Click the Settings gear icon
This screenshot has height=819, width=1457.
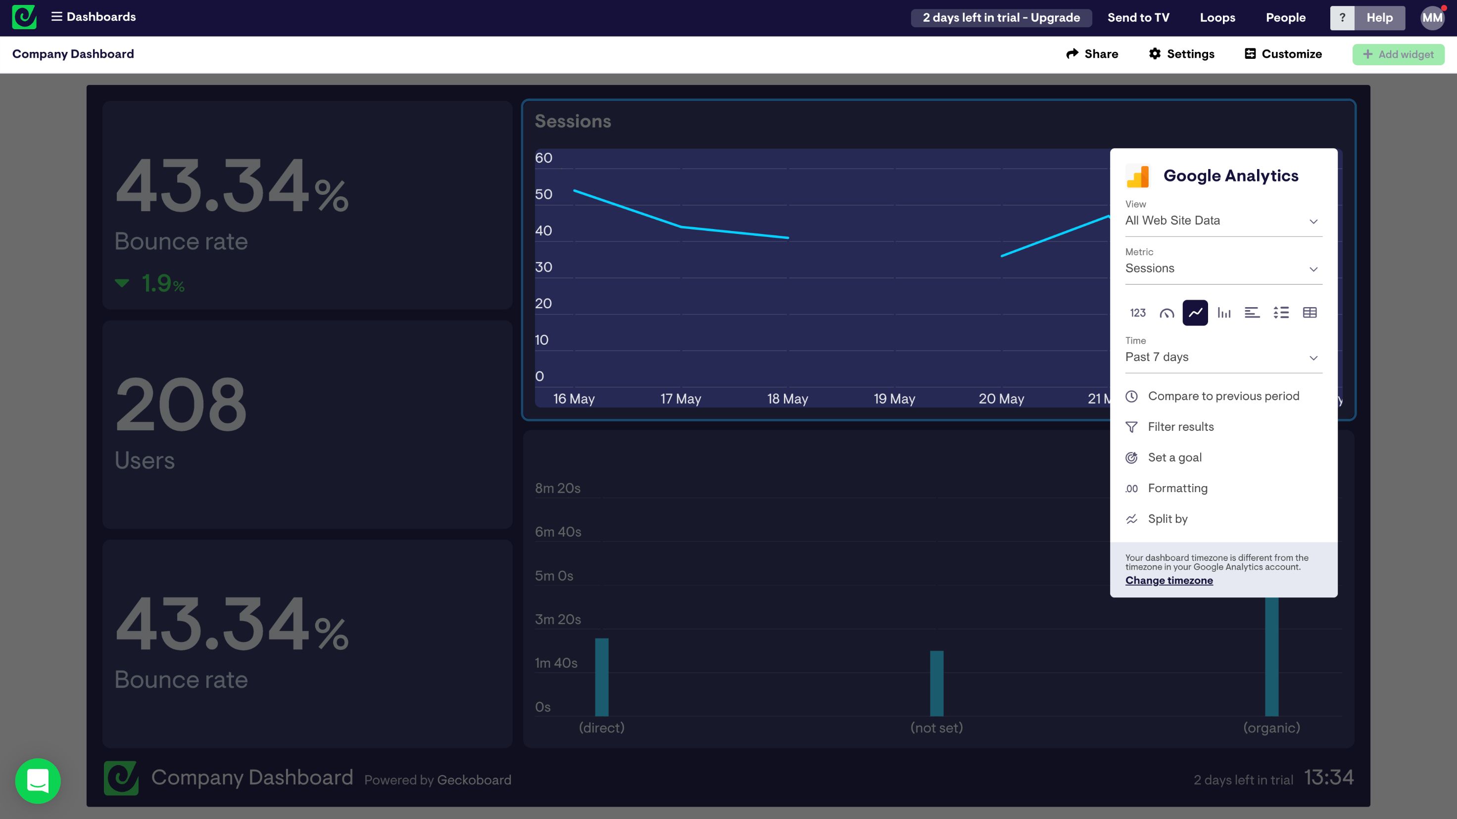(1155, 54)
